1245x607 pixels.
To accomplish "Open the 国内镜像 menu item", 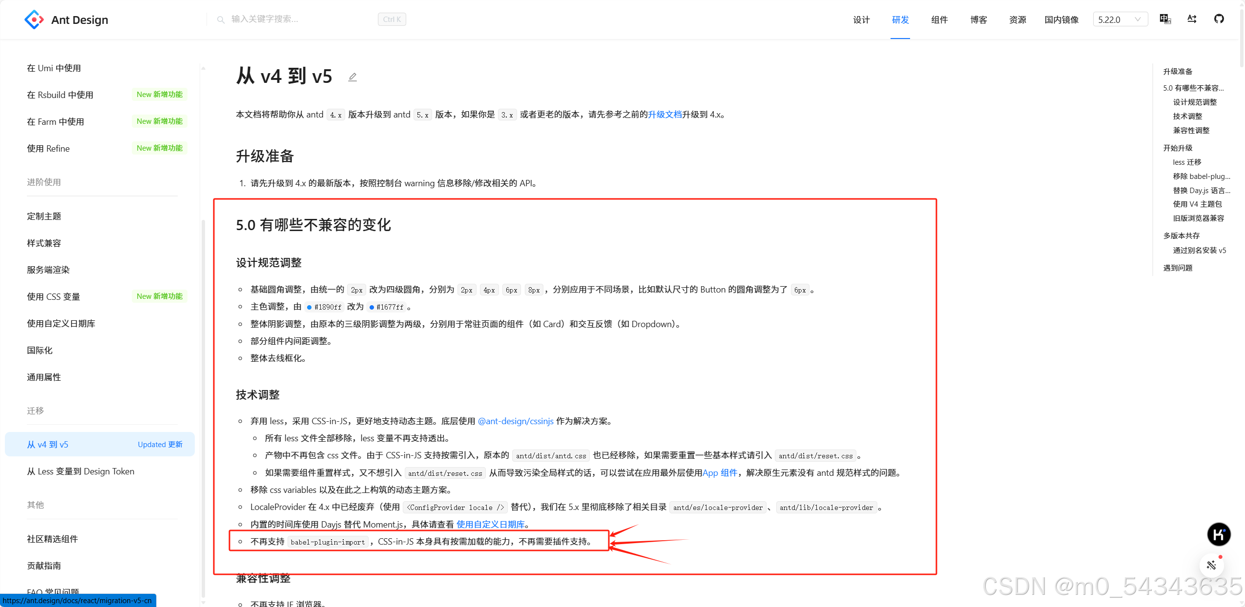I will (1061, 20).
